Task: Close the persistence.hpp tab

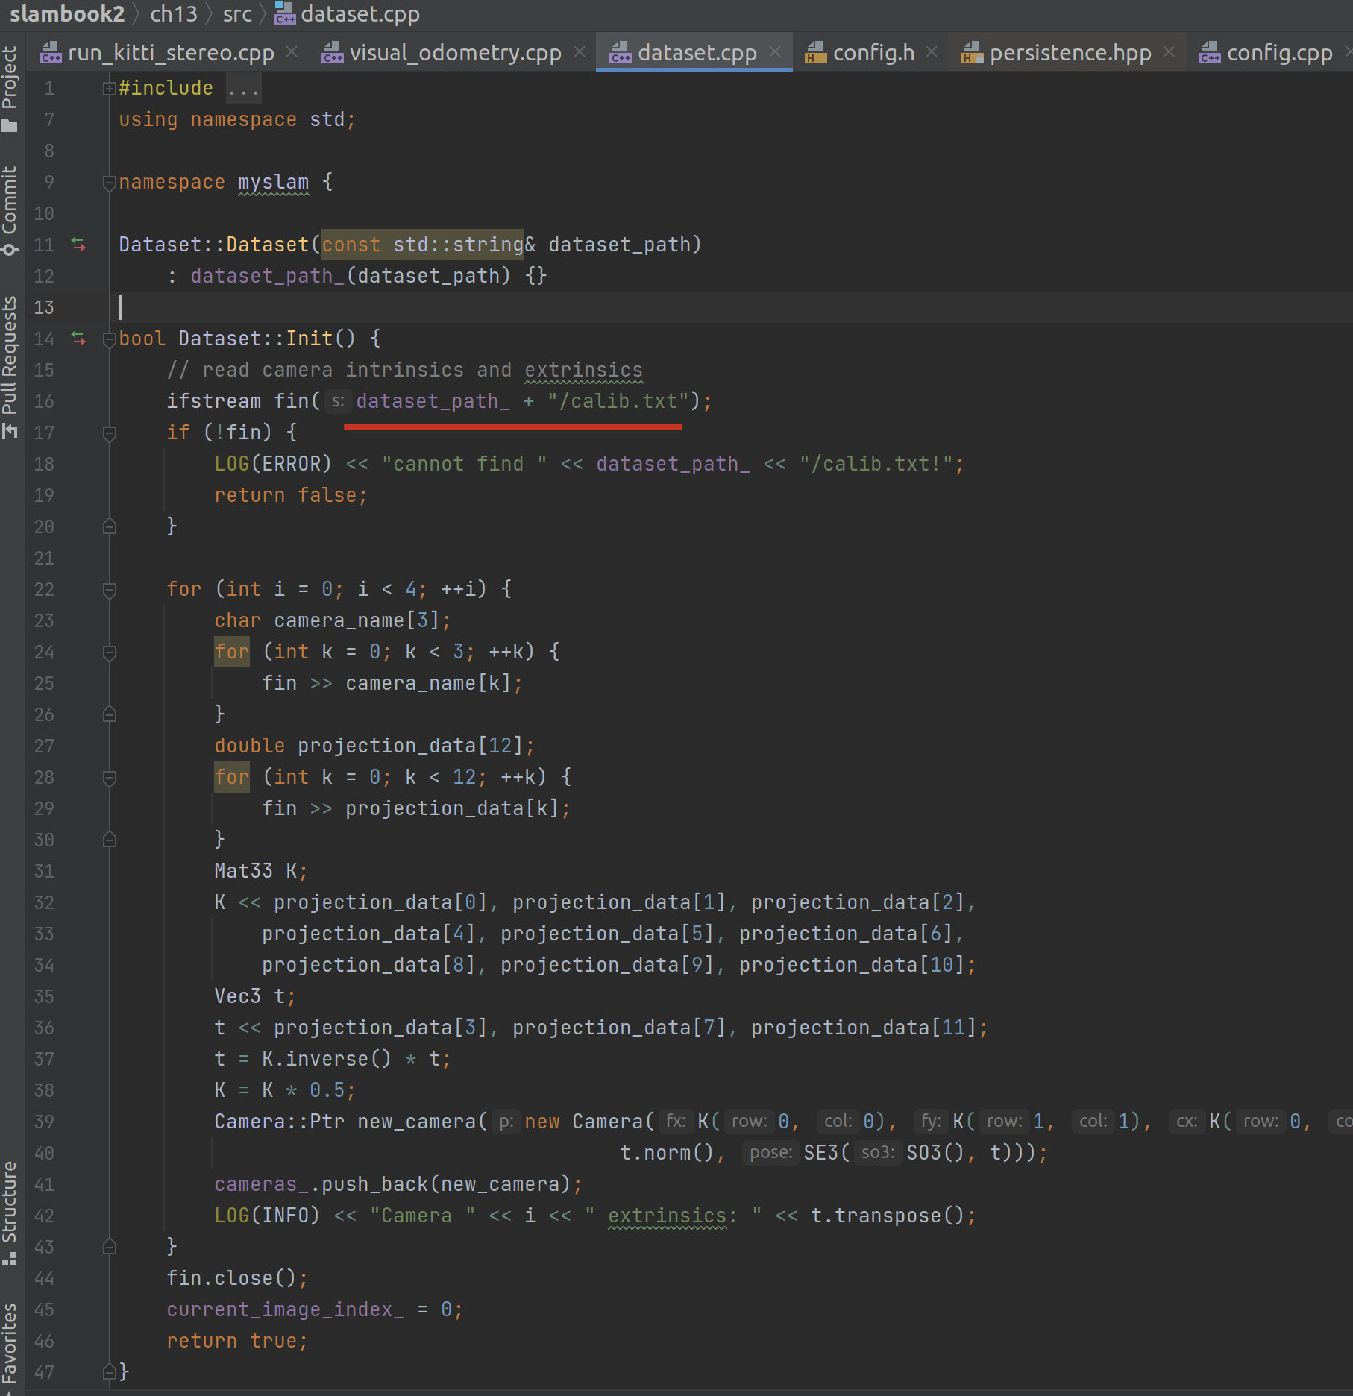Action: click(1169, 52)
